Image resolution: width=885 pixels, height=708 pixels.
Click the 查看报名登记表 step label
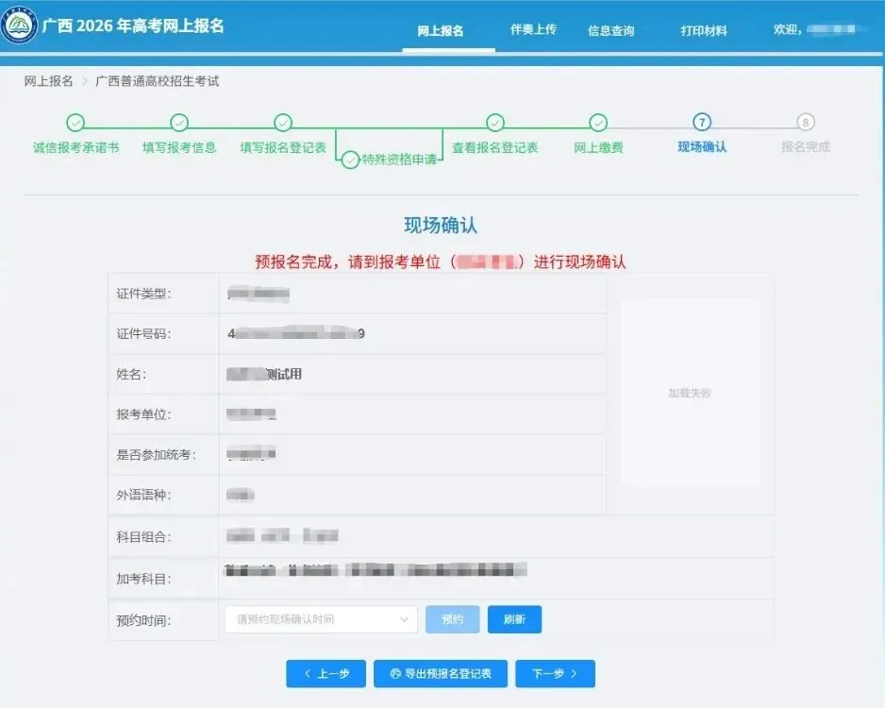coord(495,148)
